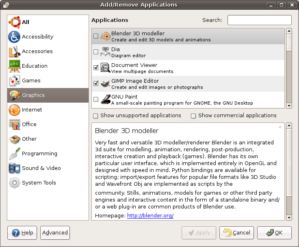The height and width of the screenshot is (247, 299).
Task: Minimize the Add/Remove Applications window
Action: point(271,5)
